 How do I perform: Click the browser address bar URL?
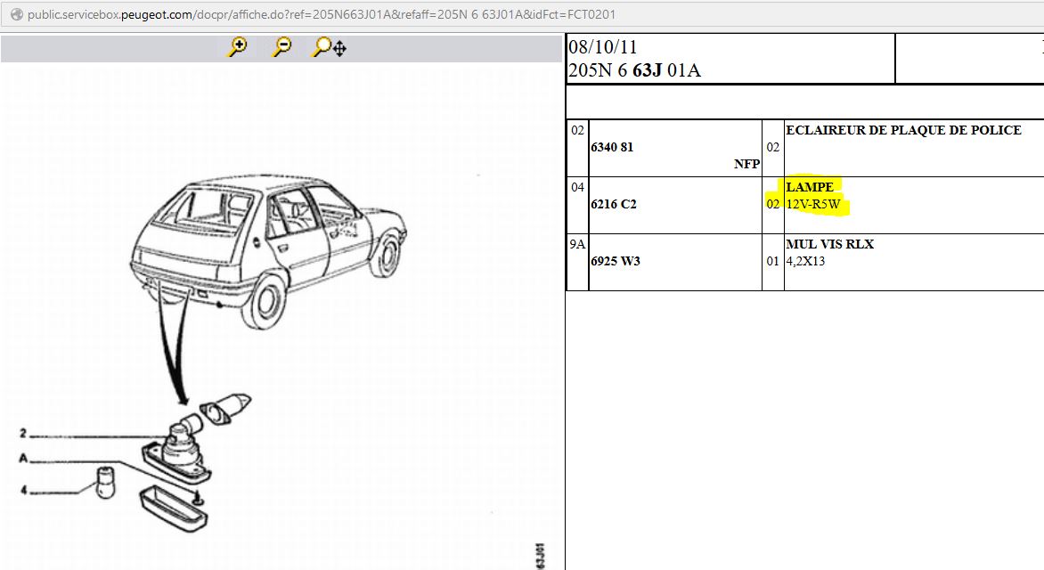(x=321, y=15)
